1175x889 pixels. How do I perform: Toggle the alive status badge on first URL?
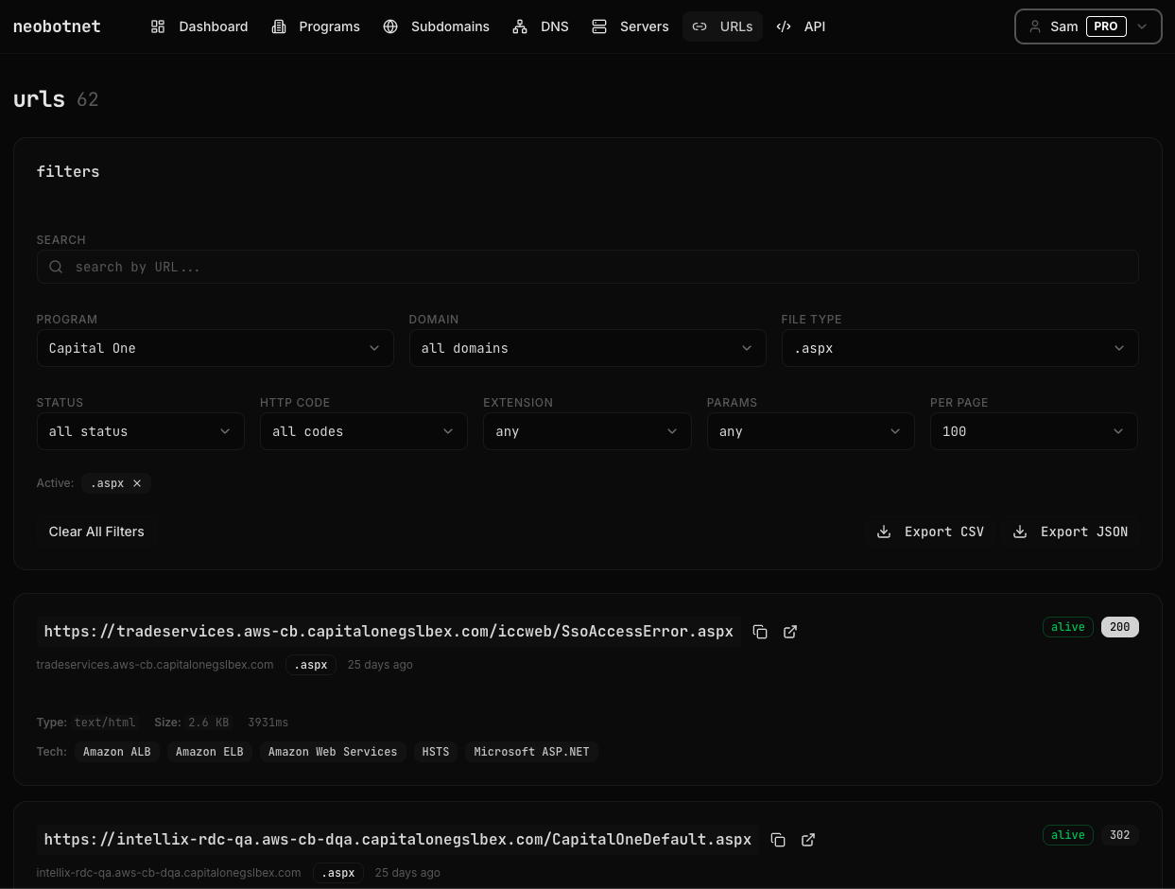tap(1067, 627)
